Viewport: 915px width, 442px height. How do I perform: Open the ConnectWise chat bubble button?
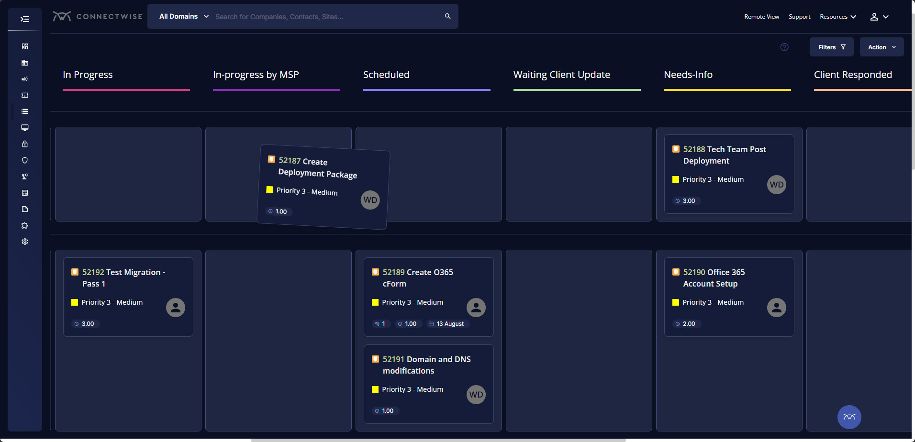click(849, 417)
